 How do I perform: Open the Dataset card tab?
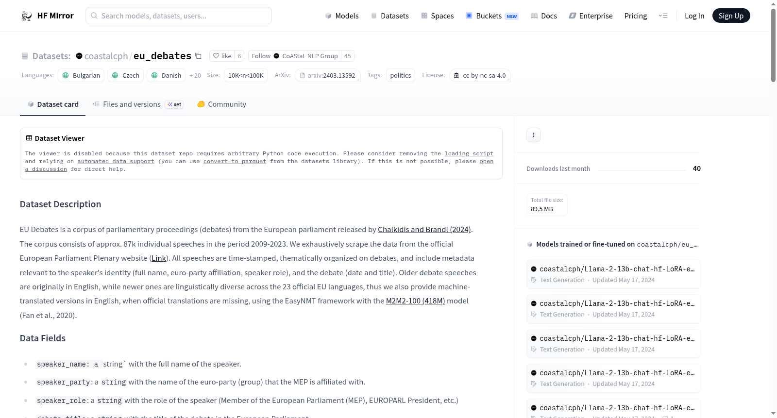coord(52,104)
